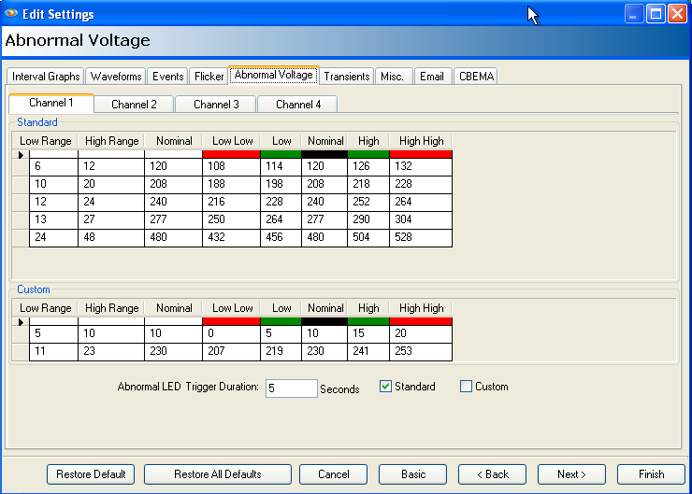
Task: Click the Finish button
Action: pos(651,474)
